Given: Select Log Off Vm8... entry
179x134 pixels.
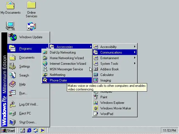Looking at the screenshot, I should pyautogui.click(x=29, y=104).
